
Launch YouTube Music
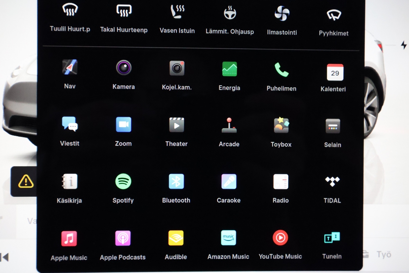(x=280, y=238)
